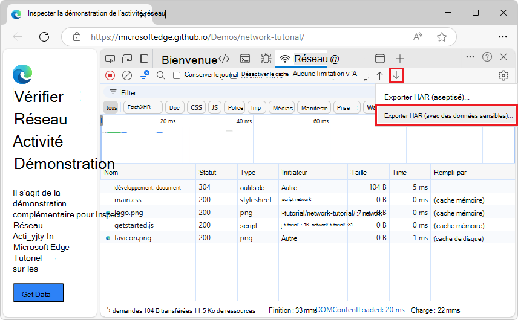Filter by Médias requests

pos(283,107)
